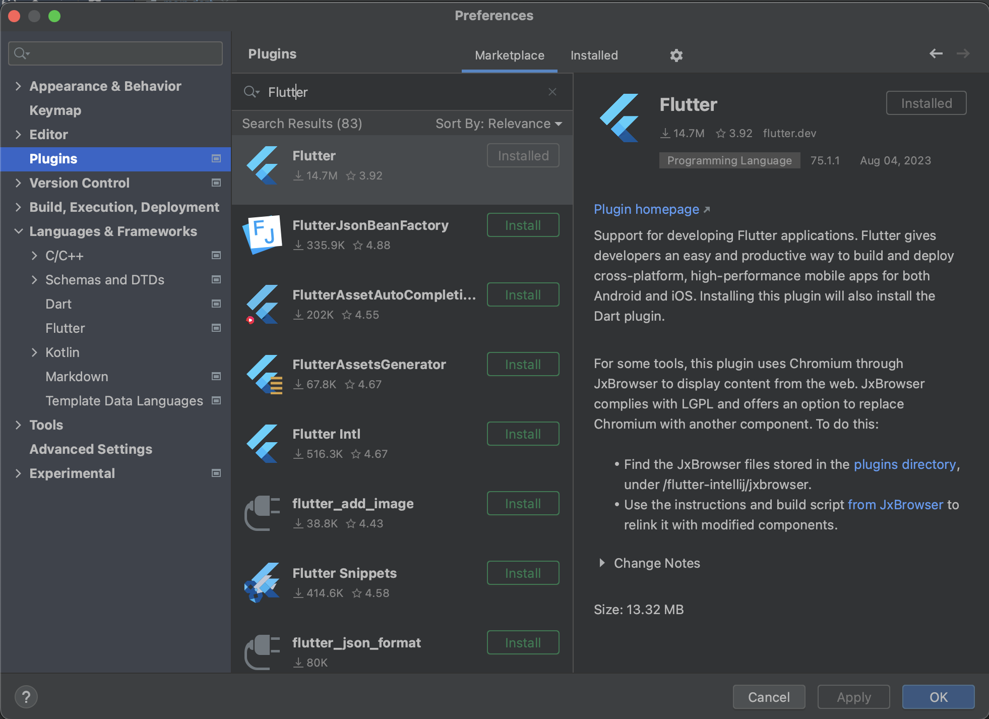Image resolution: width=989 pixels, height=719 pixels.
Task: Click the flutter_json_format plug icon
Action: [x=262, y=652]
